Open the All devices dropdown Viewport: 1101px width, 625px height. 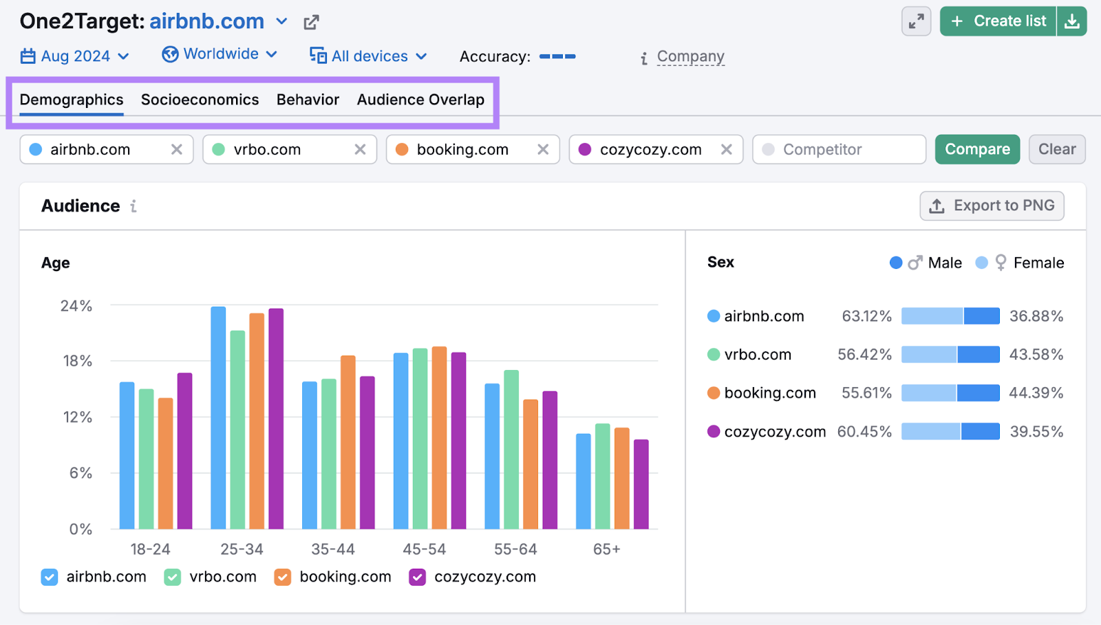pos(369,56)
